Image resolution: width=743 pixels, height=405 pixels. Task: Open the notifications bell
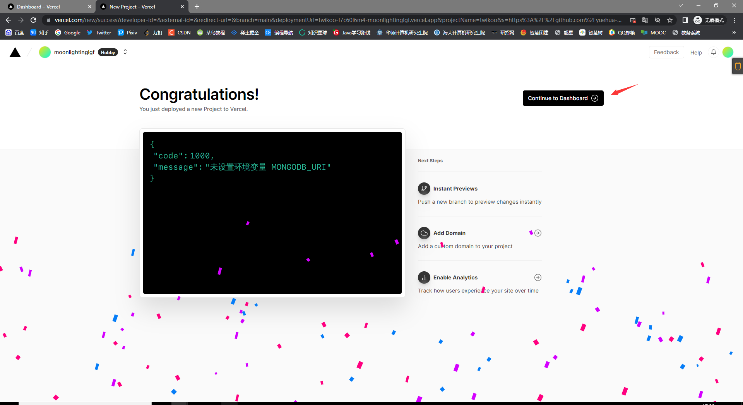[713, 52]
